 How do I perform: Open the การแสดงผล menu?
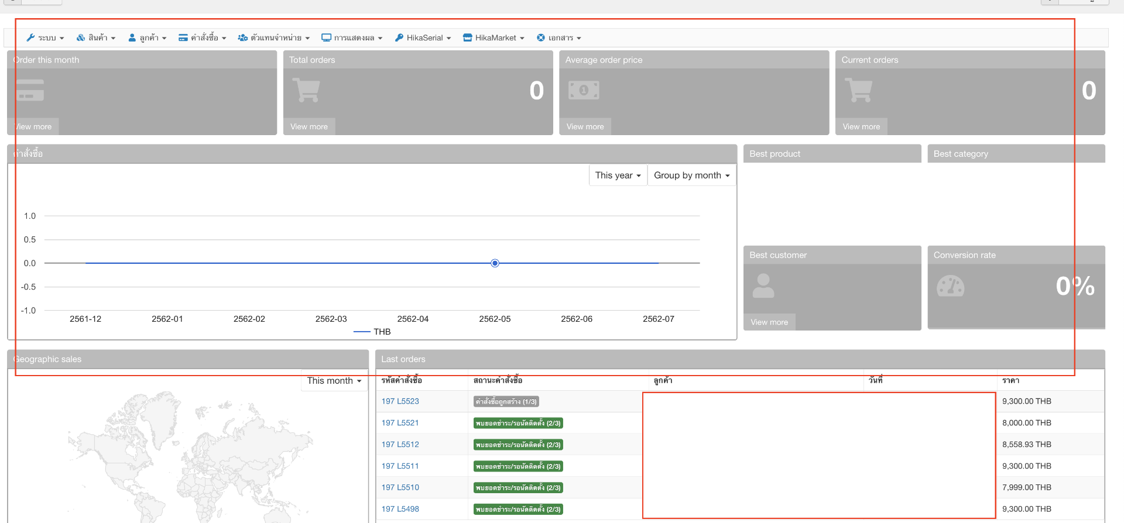(x=352, y=38)
